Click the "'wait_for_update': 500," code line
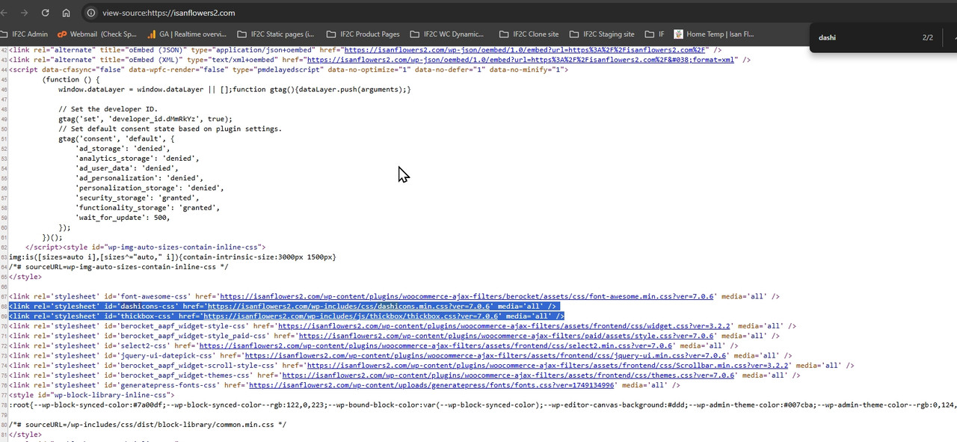Screen dimensions: 957x442 pos(123,218)
